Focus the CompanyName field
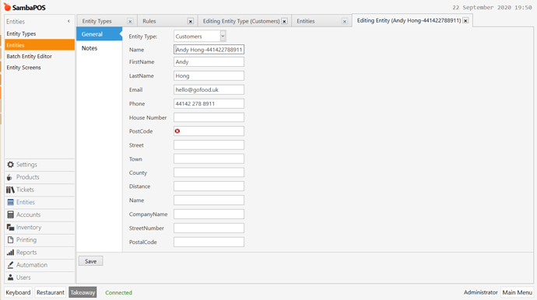This screenshot has width=537, height=300. pyautogui.click(x=209, y=215)
